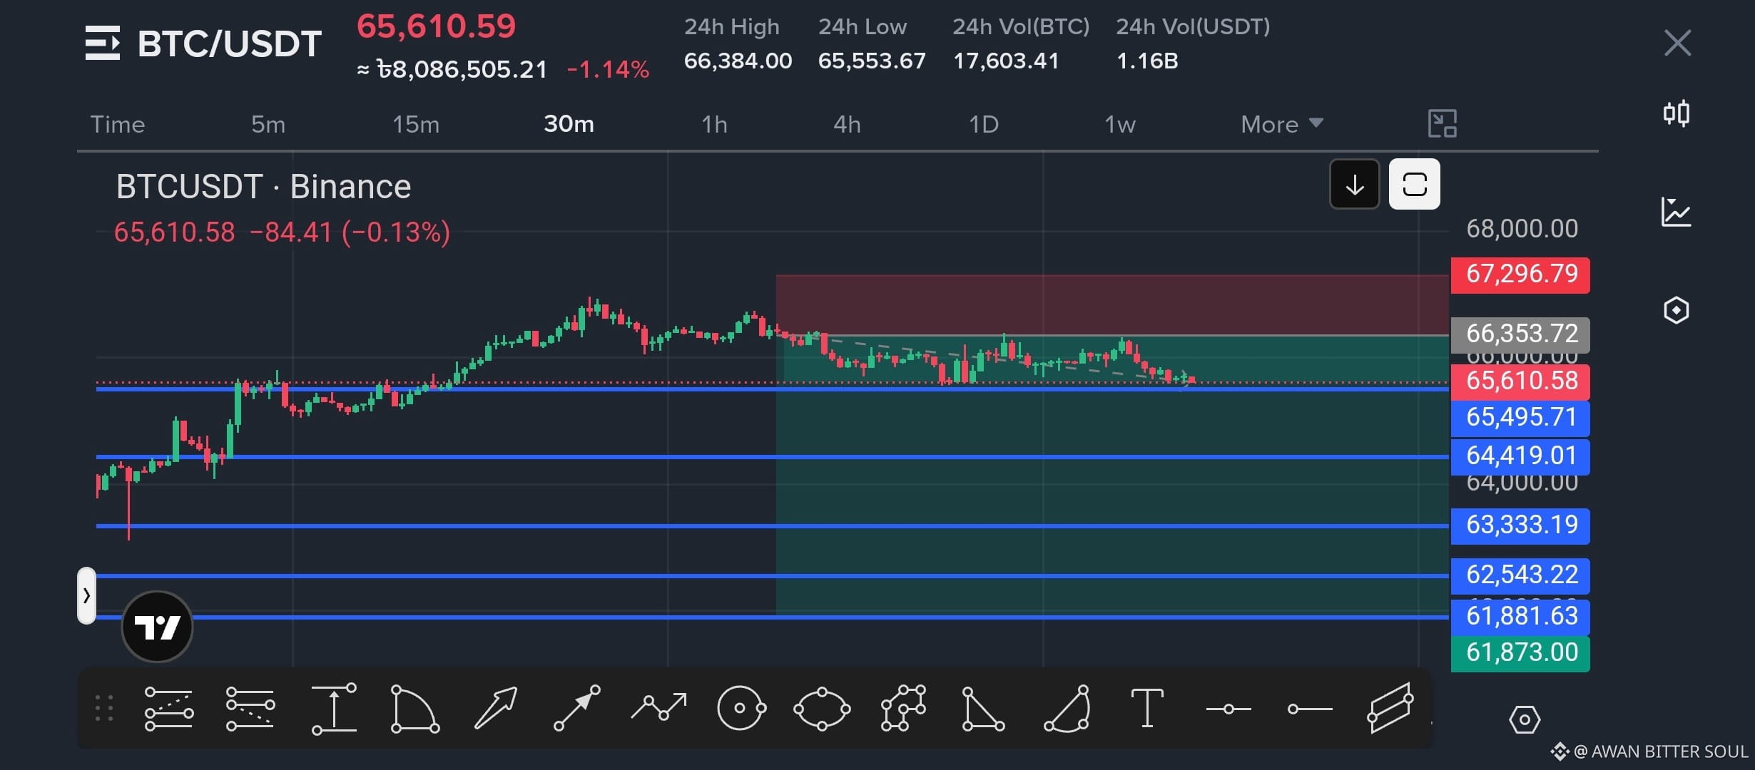Select the 1D timeframe

(984, 125)
